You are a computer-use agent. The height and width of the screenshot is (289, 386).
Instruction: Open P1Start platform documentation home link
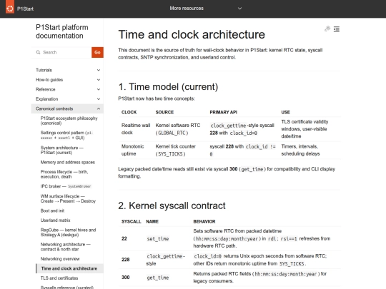click(x=61, y=31)
